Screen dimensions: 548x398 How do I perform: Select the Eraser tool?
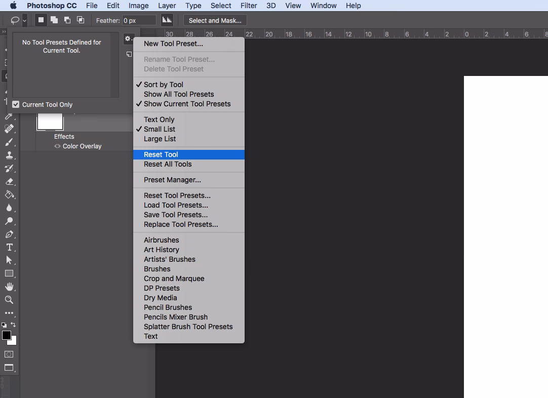click(9, 182)
